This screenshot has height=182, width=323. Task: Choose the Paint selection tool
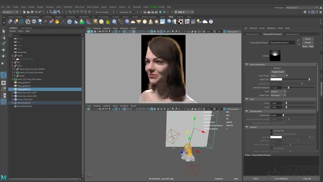[x=4, y=43]
